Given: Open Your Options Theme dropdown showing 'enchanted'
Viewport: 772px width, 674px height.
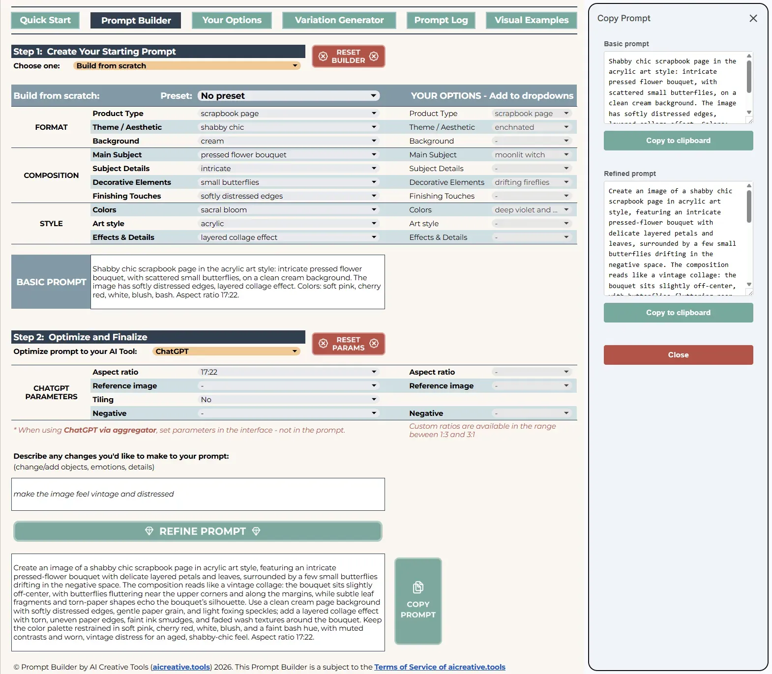Looking at the screenshot, I should tap(532, 127).
